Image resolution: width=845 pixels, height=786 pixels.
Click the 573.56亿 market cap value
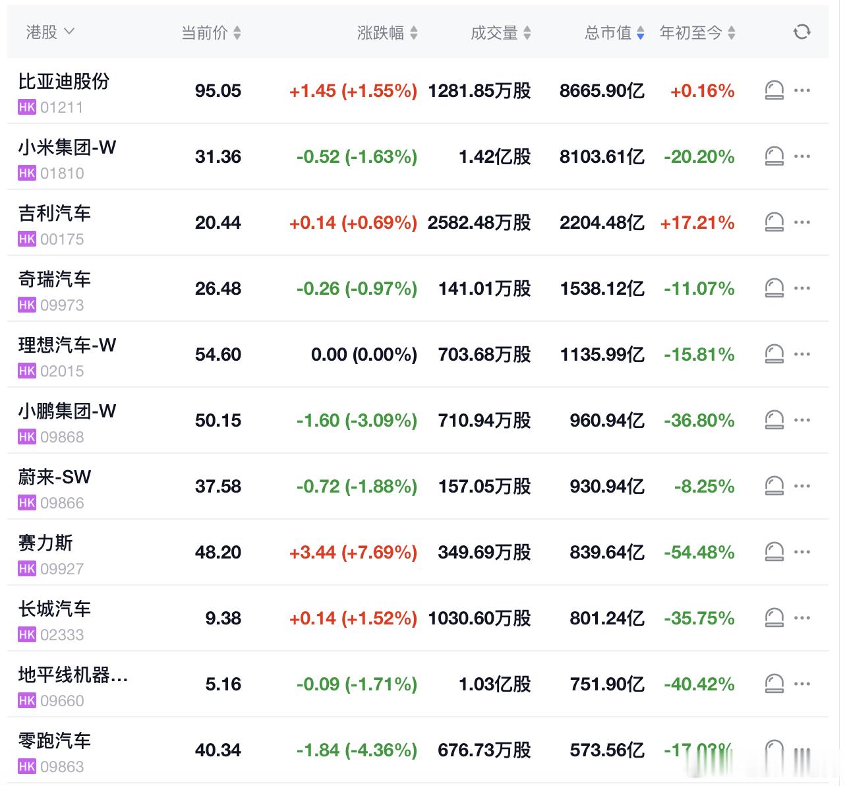607,750
